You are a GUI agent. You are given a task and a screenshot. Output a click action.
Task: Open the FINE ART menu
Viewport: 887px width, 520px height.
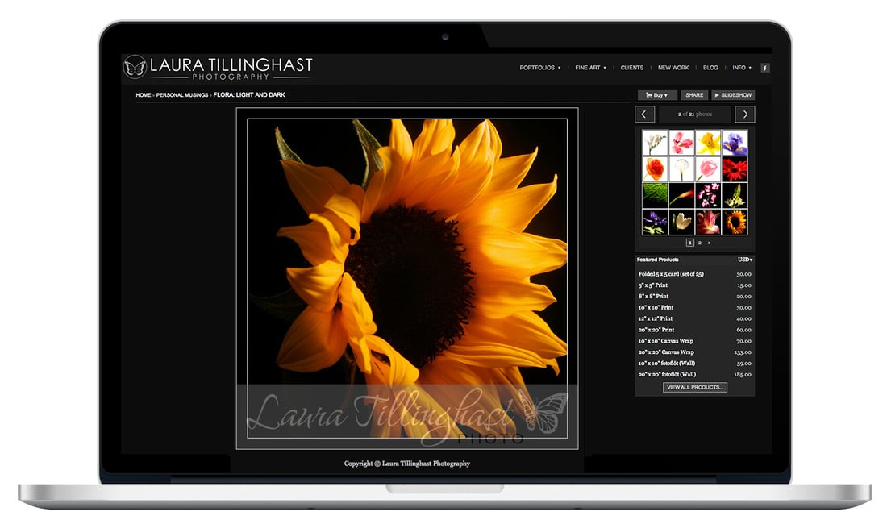[590, 68]
